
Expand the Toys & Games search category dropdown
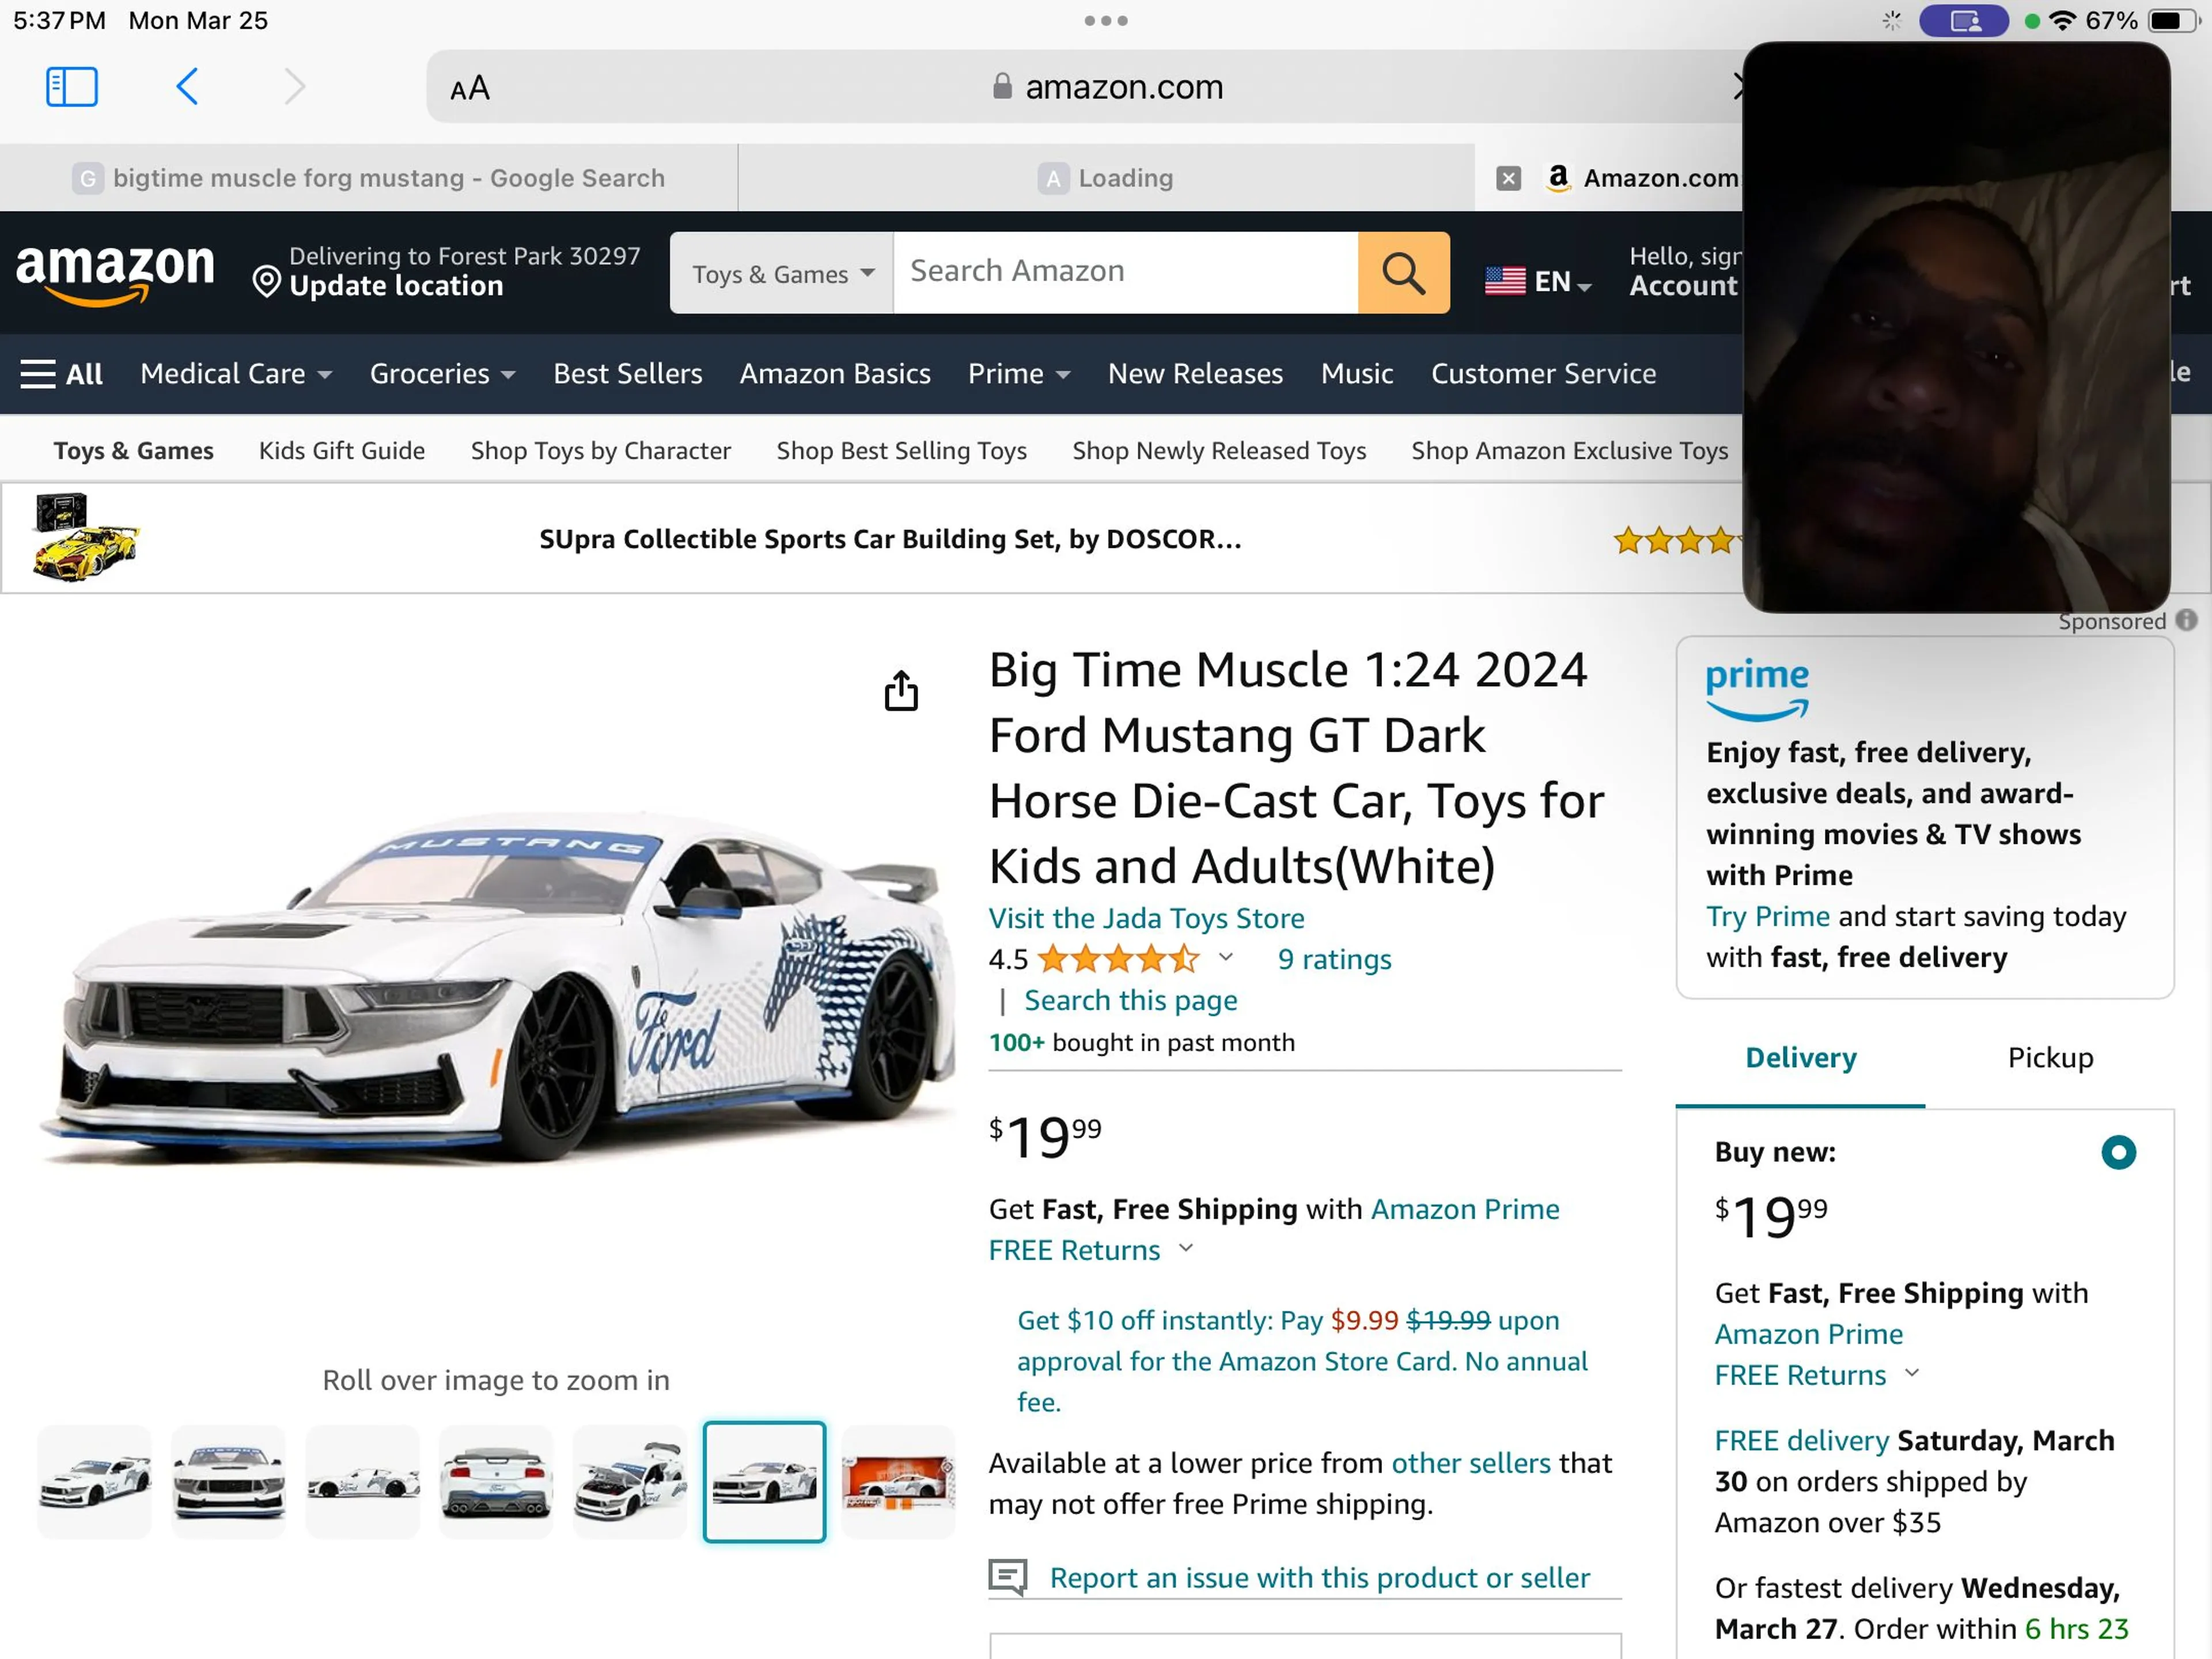(782, 273)
